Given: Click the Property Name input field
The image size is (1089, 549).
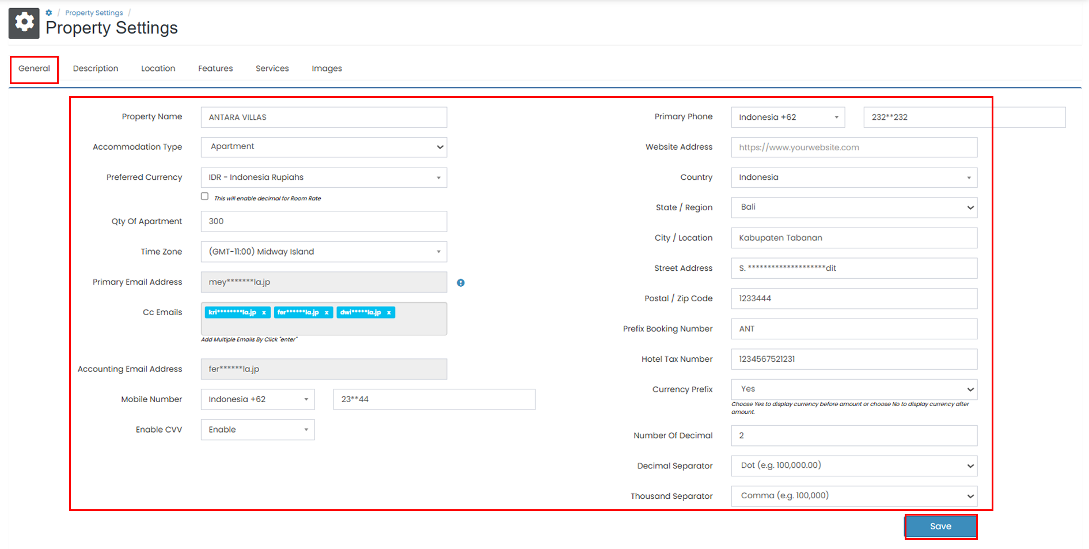Looking at the screenshot, I should point(324,117).
